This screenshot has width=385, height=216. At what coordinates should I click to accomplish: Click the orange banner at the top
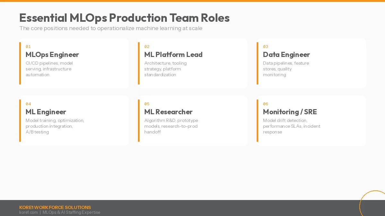point(193,1)
